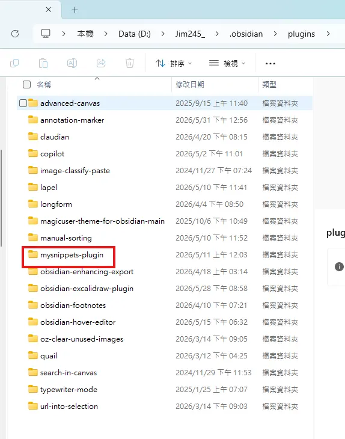Click 檔案資料夾 type in copilot row
Viewport: 345px width, 439px height.
[280, 154]
